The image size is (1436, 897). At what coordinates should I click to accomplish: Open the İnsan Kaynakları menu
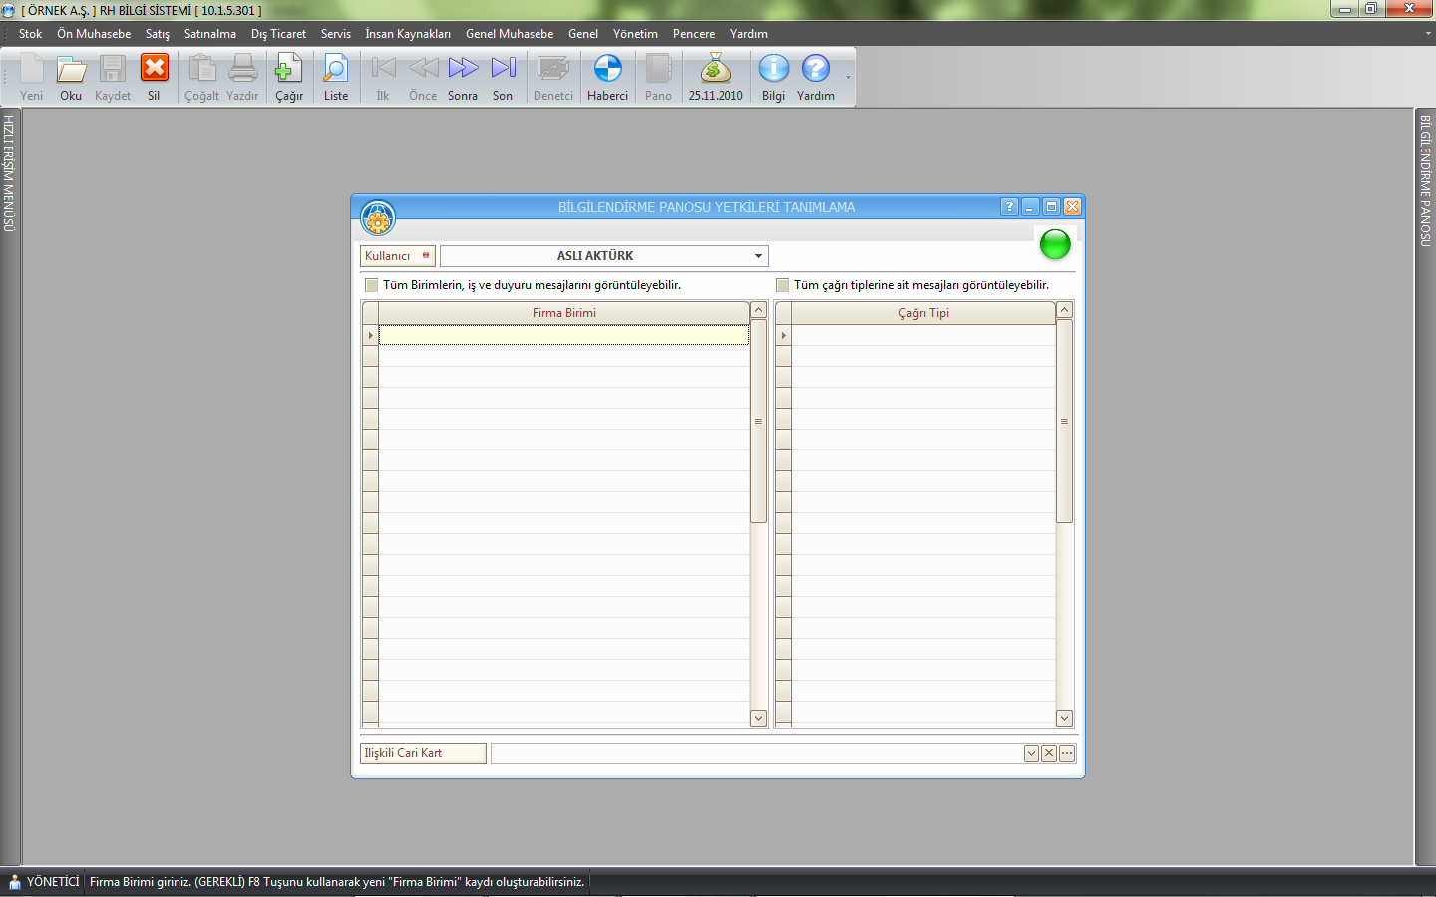coord(407,34)
